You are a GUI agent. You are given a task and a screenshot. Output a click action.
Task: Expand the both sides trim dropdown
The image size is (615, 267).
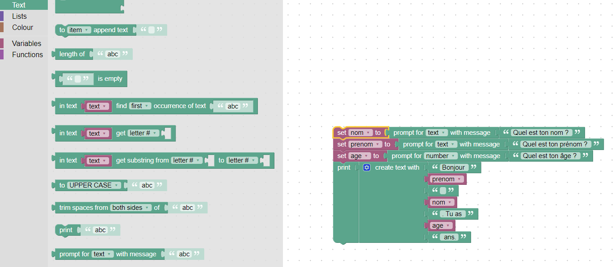(131, 208)
